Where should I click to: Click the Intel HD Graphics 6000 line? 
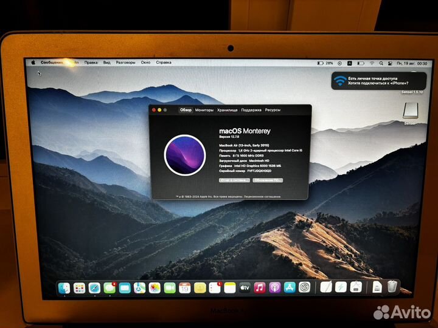[250, 166]
